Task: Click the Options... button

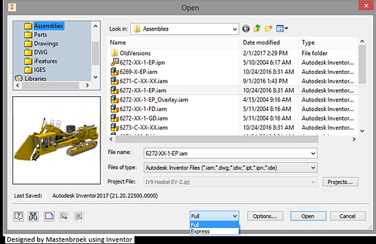Action: [x=266, y=216]
